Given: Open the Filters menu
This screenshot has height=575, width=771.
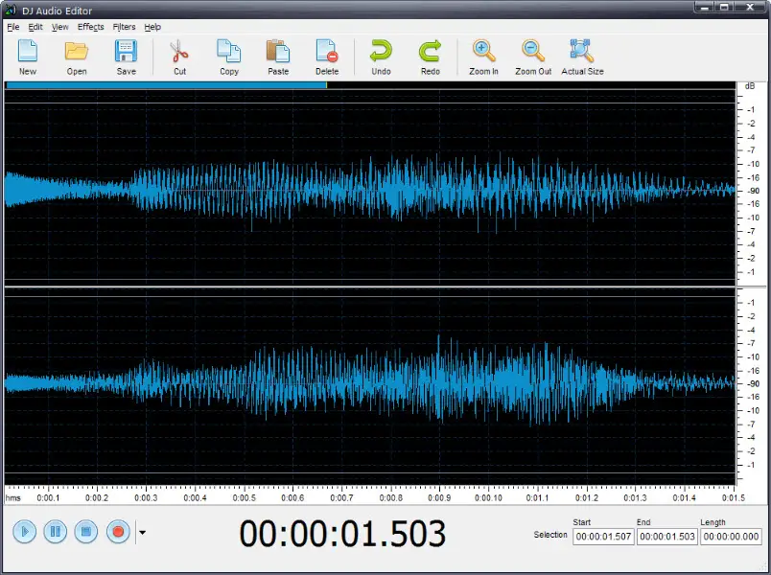Looking at the screenshot, I should [x=124, y=27].
